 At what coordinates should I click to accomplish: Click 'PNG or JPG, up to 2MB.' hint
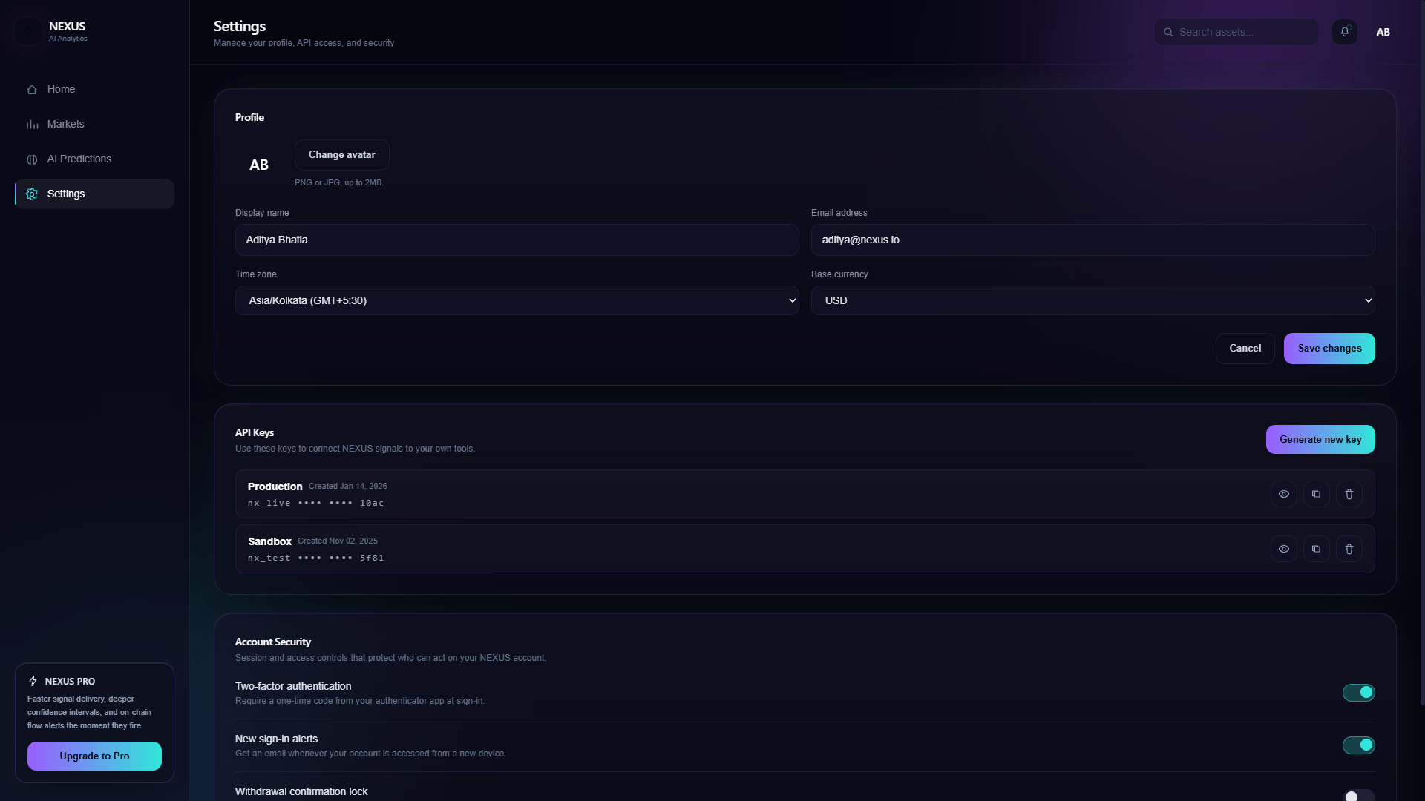[338, 182]
